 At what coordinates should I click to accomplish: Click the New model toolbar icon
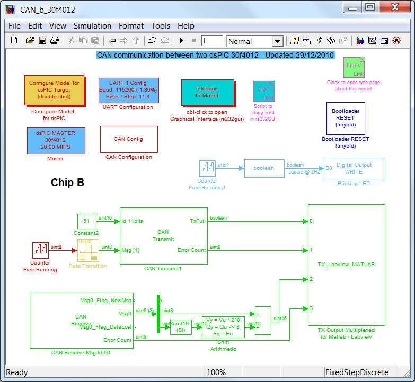click(14, 41)
